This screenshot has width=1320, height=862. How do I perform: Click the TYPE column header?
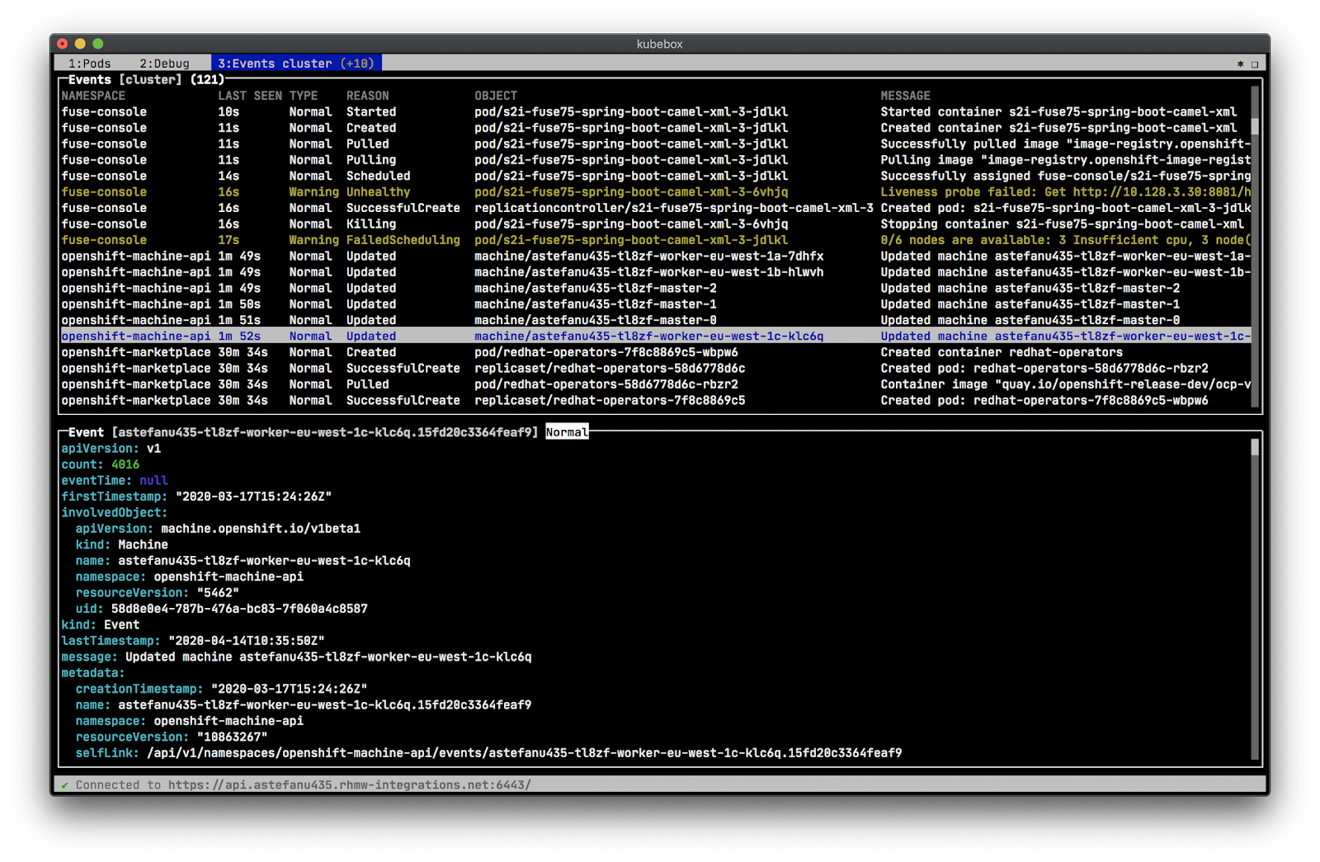click(303, 96)
